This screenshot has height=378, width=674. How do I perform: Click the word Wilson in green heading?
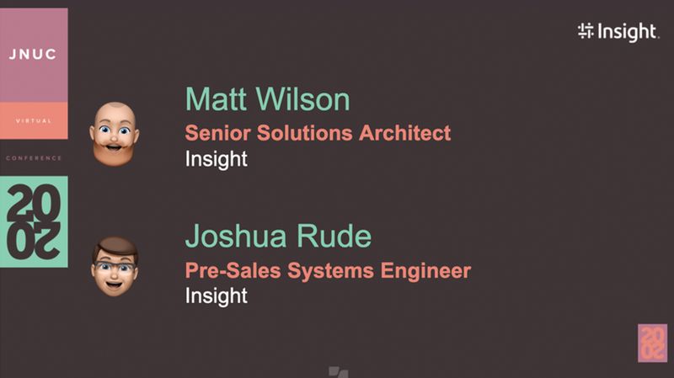[x=303, y=99]
